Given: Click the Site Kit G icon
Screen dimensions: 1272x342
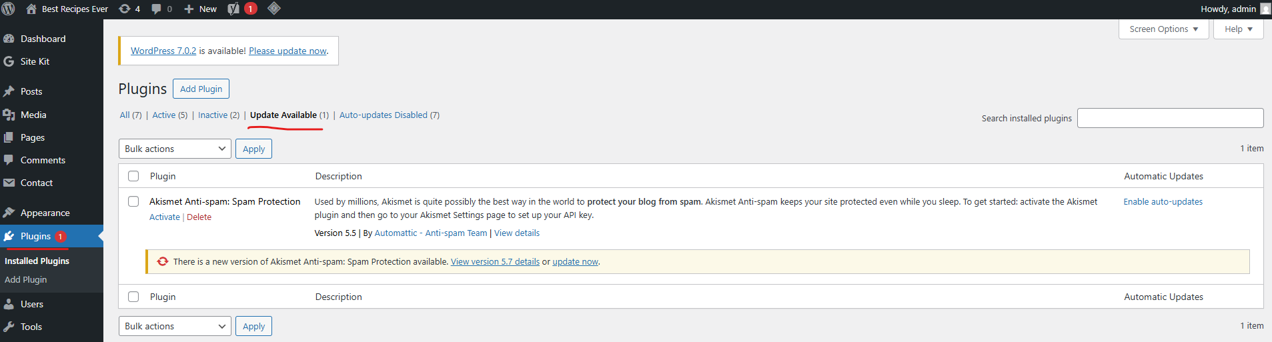Looking at the screenshot, I should (x=9, y=61).
